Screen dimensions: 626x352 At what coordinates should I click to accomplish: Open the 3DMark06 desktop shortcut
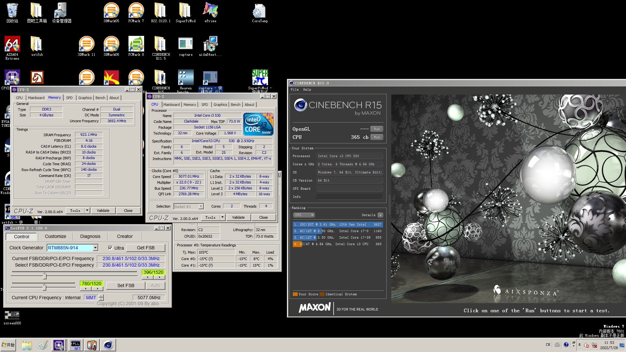tap(111, 46)
